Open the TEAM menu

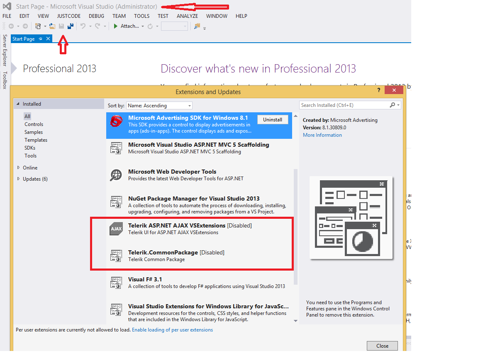tap(119, 16)
